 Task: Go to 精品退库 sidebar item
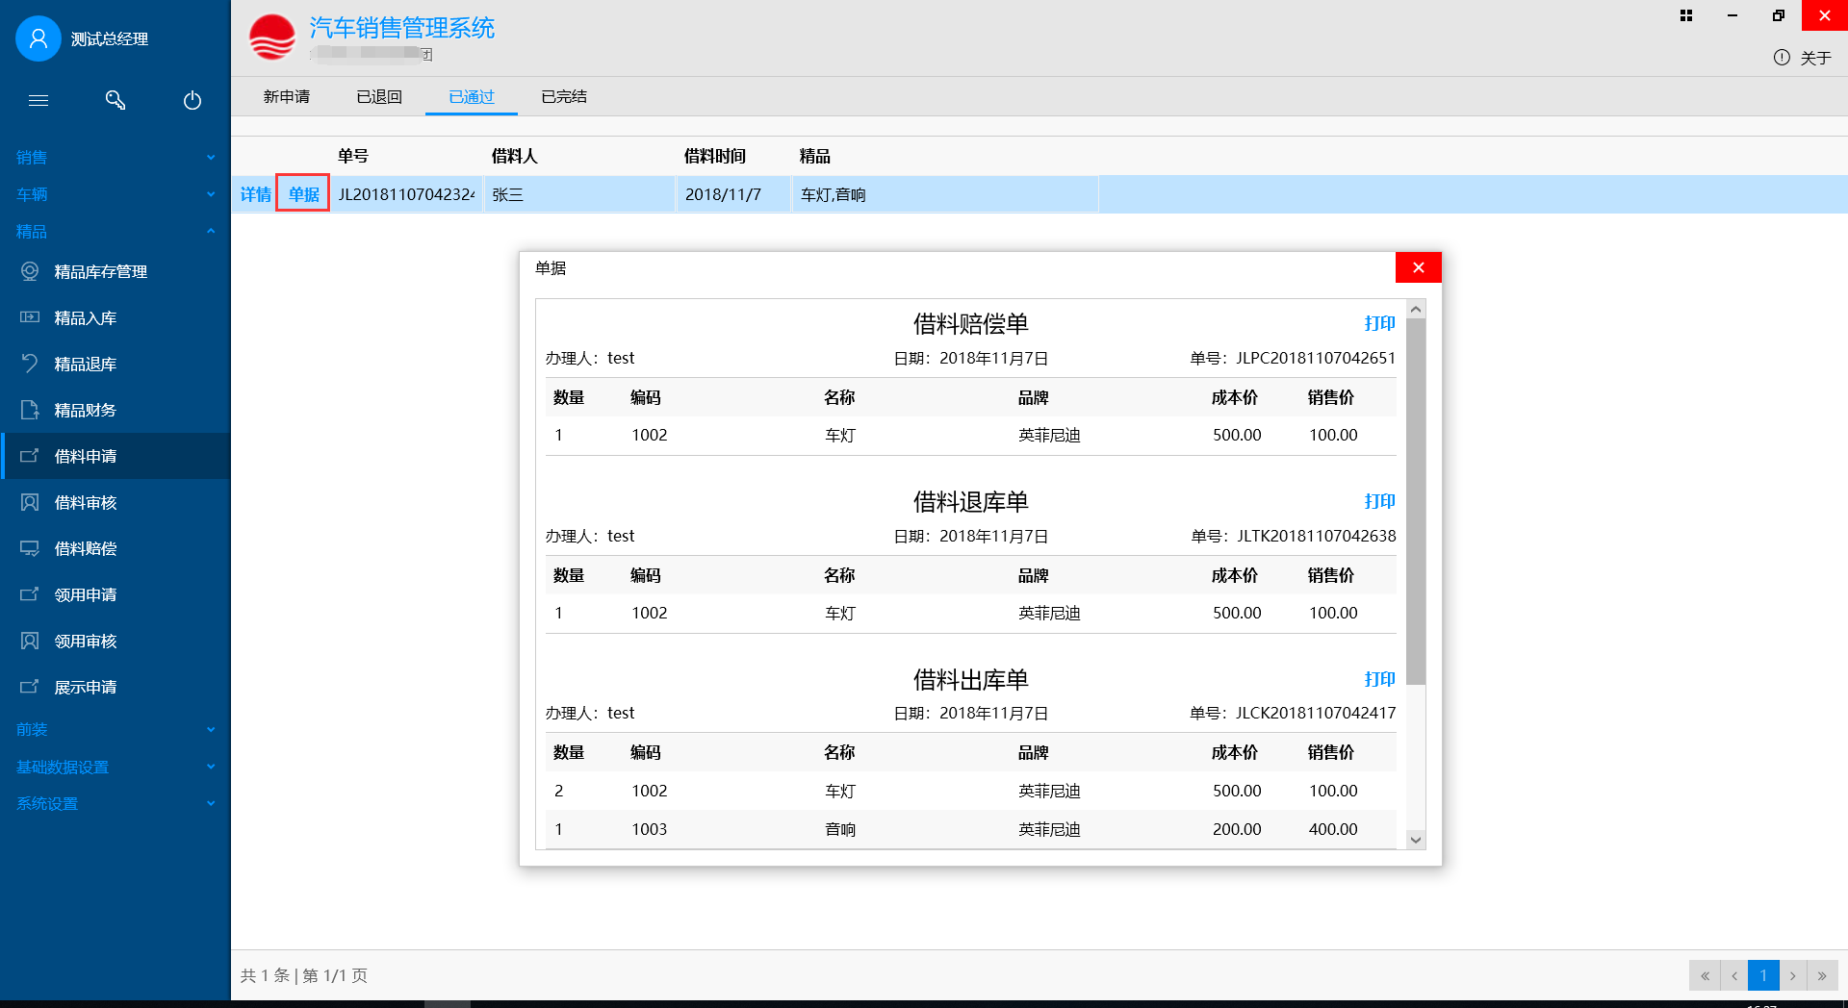tap(85, 365)
